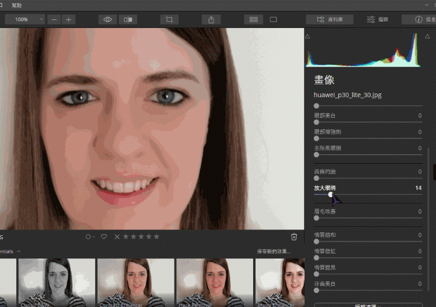Image resolution: width=436 pixels, height=307 pixels.
Task: Click the zoom out minus button
Action: tap(55, 19)
